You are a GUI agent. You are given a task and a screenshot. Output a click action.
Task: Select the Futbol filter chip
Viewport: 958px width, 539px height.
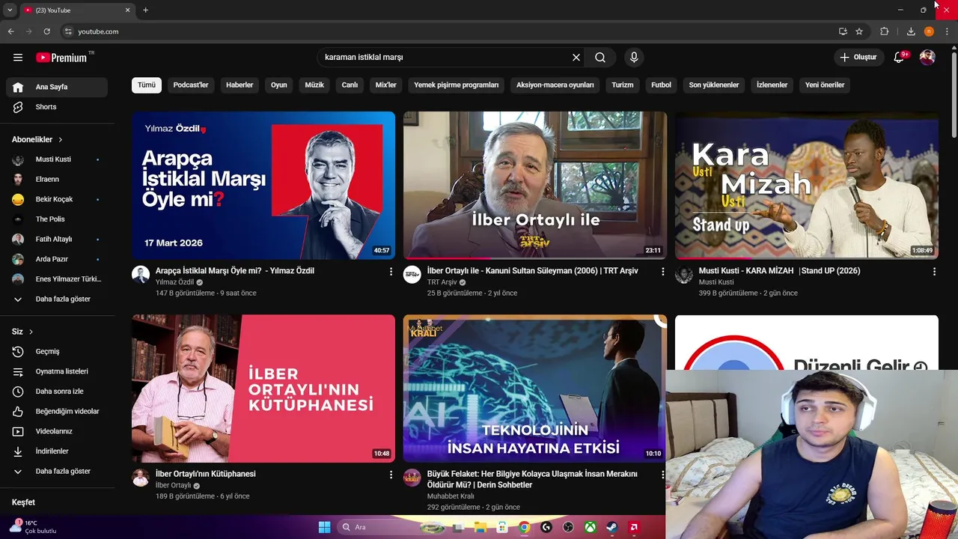click(x=661, y=85)
